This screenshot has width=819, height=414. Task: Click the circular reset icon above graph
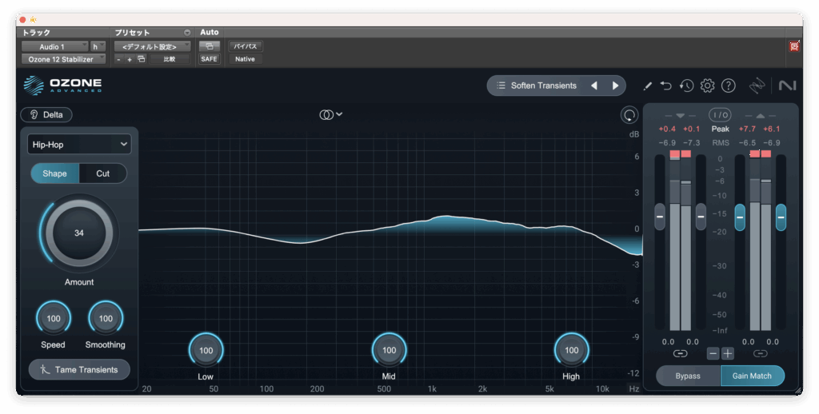tap(629, 115)
